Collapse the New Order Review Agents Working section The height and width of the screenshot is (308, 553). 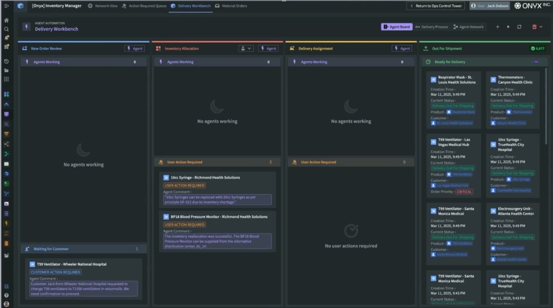84,62
